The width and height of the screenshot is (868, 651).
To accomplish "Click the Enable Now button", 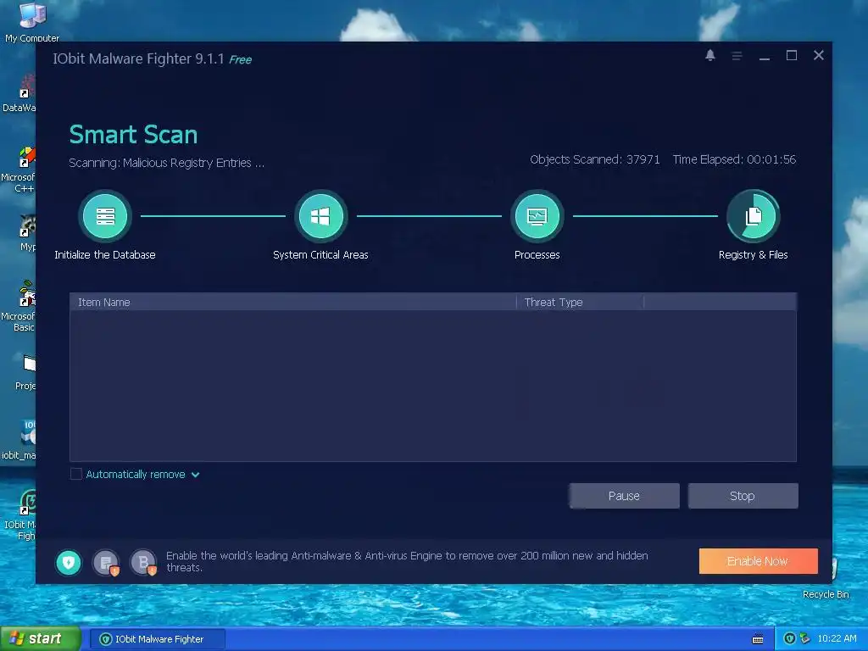I will click(758, 561).
